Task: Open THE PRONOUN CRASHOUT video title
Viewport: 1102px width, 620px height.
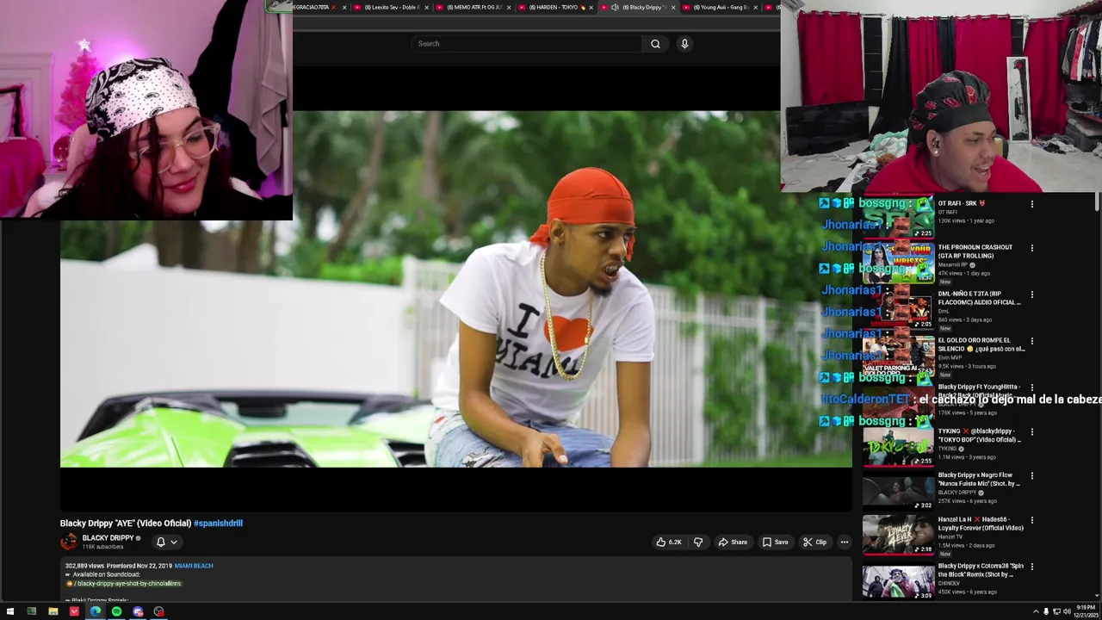Action: 975,251
